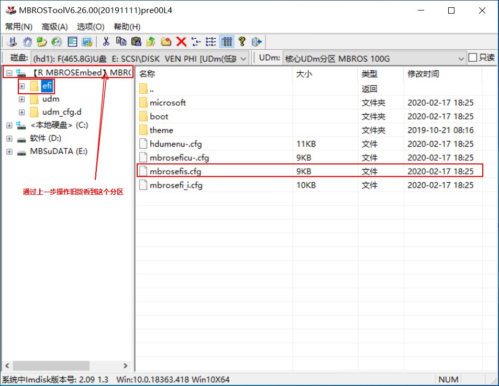
Task: Open the UDm partition dropdown
Action: pyautogui.click(x=461, y=59)
